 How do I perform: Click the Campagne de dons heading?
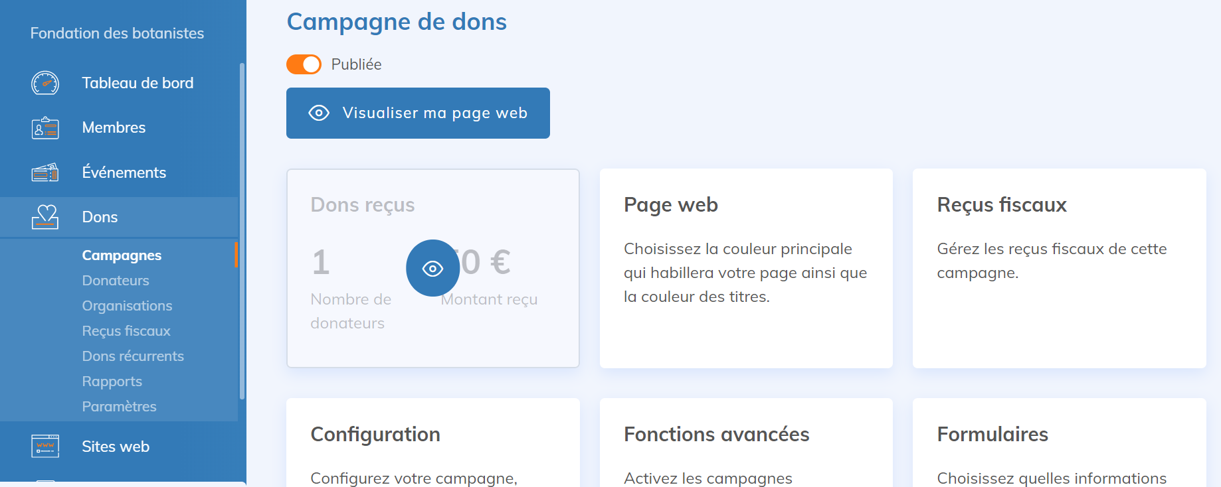tap(397, 22)
